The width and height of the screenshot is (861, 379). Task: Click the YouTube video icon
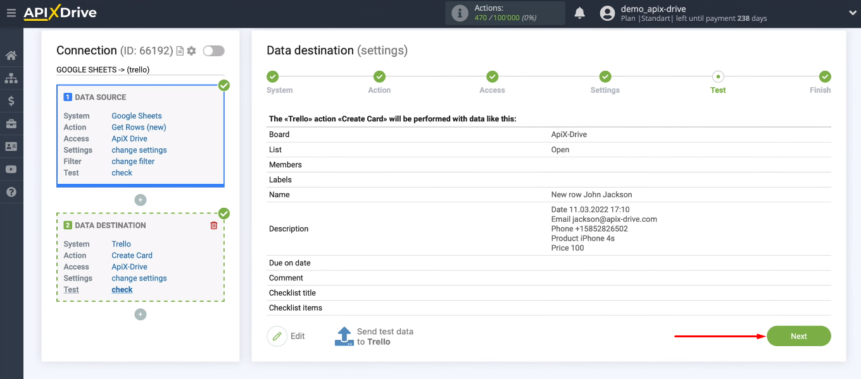pos(11,169)
